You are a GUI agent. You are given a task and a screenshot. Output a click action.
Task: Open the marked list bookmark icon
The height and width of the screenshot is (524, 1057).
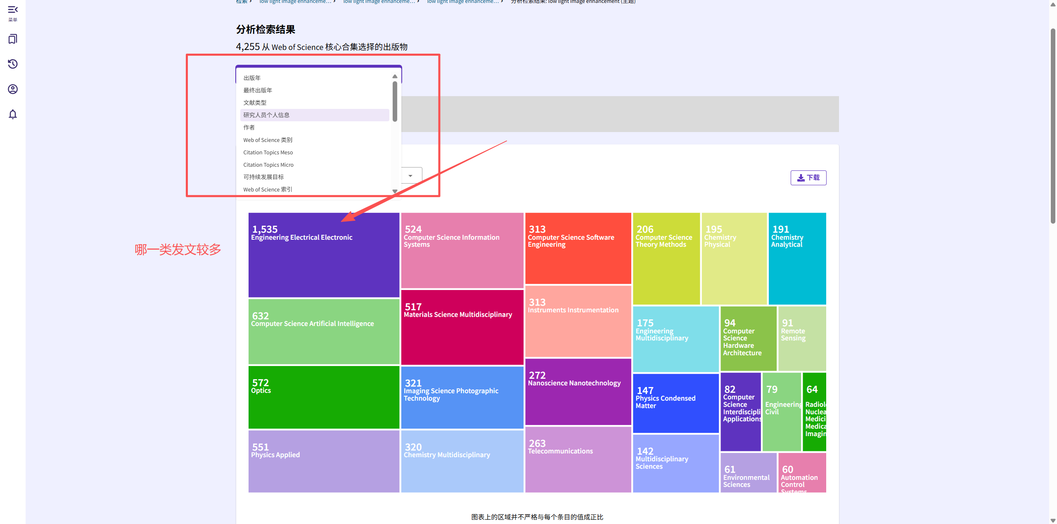(x=13, y=39)
